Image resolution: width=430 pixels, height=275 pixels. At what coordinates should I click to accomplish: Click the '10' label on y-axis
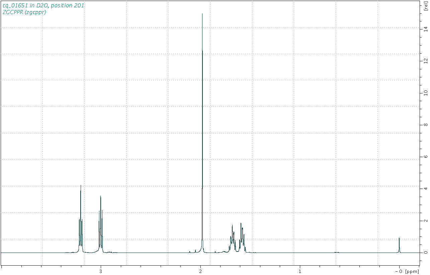(x=425, y=93)
